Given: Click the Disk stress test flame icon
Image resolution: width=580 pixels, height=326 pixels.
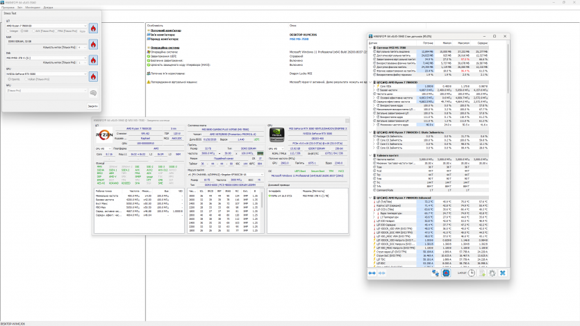Looking at the screenshot, I should [92, 60].
